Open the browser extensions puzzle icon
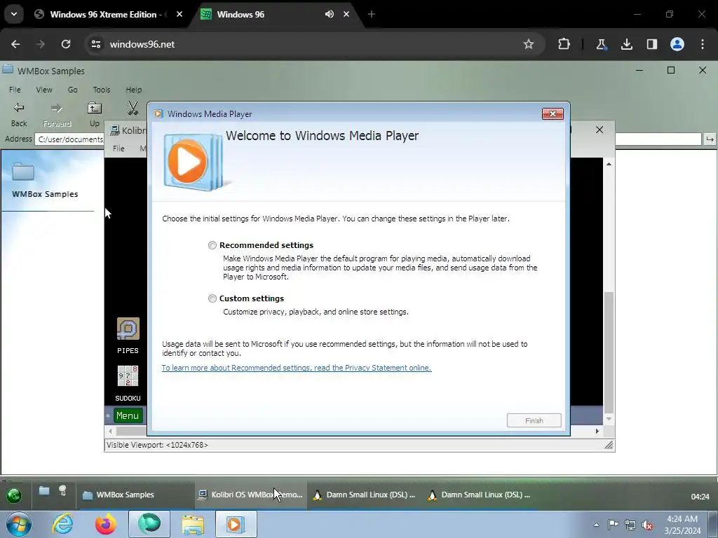The image size is (718, 538). click(564, 44)
